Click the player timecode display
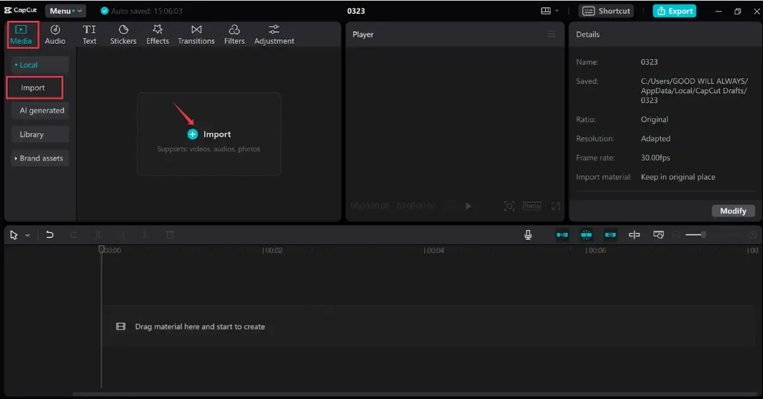Screen dimensions: 763x399 point(393,206)
